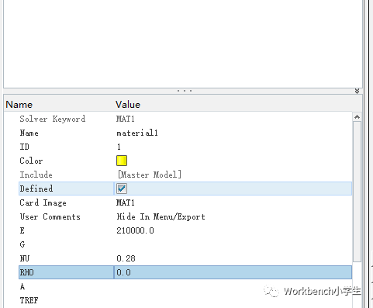Screen dimensions: 373x308
Task: Collapse panel with double chevron arrow
Action: coord(357,91)
